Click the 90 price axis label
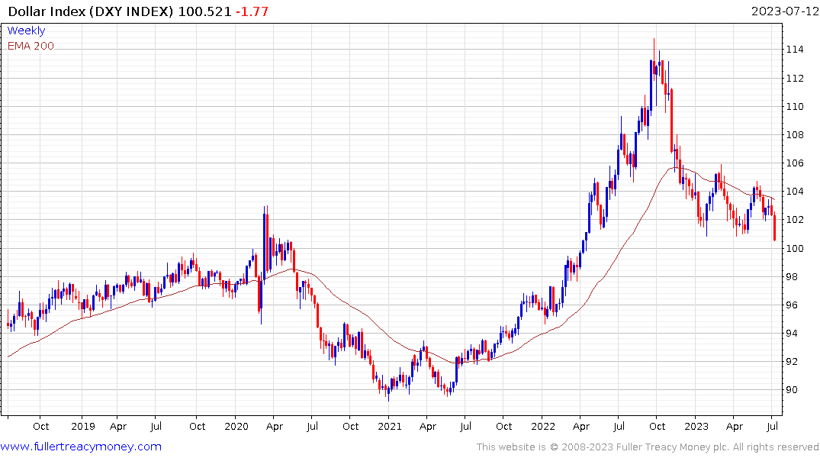The height and width of the screenshot is (458, 820). 792,390
